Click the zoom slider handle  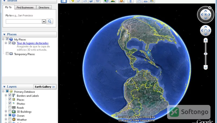click(x=206, y=54)
